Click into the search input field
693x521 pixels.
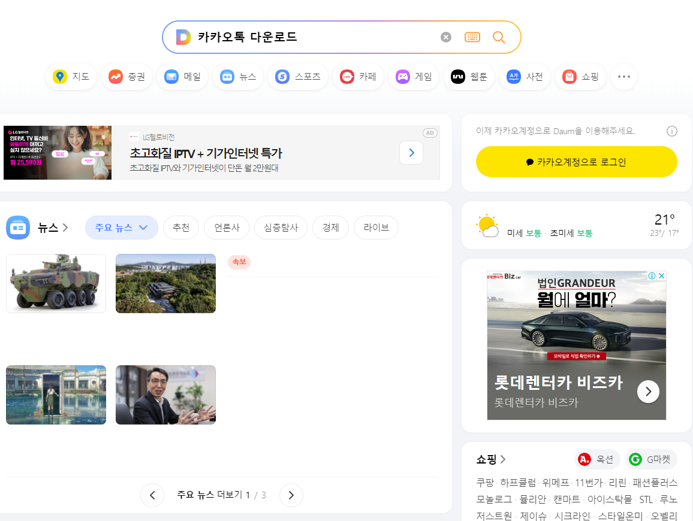pos(314,37)
